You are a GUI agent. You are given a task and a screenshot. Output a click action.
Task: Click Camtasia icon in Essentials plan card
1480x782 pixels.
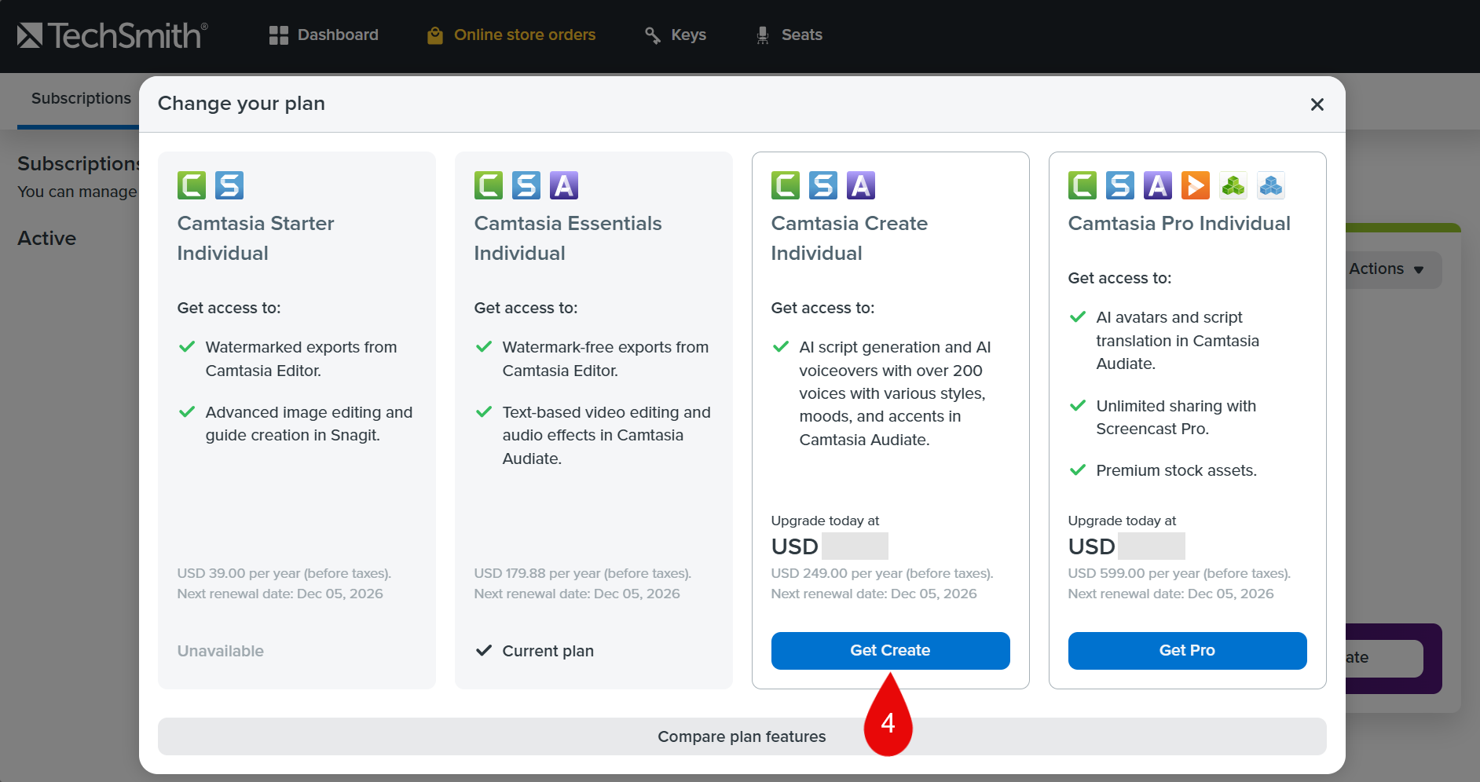coord(489,185)
